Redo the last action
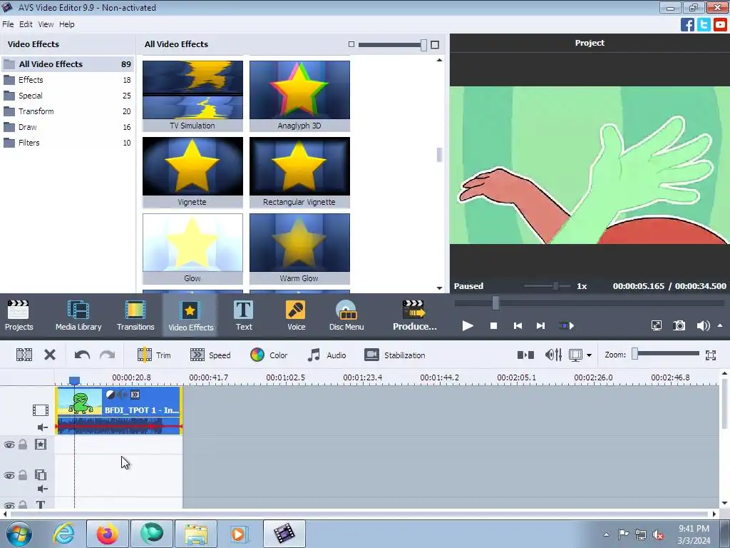This screenshot has width=730, height=548. [x=107, y=355]
